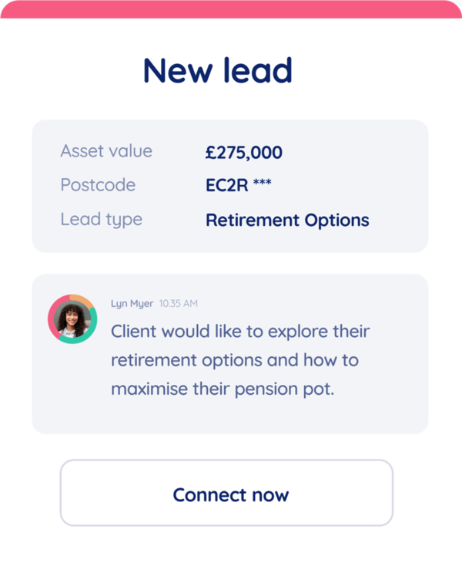Click the Postcode field label
This screenshot has height=563, width=462.
[x=98, y=185]
